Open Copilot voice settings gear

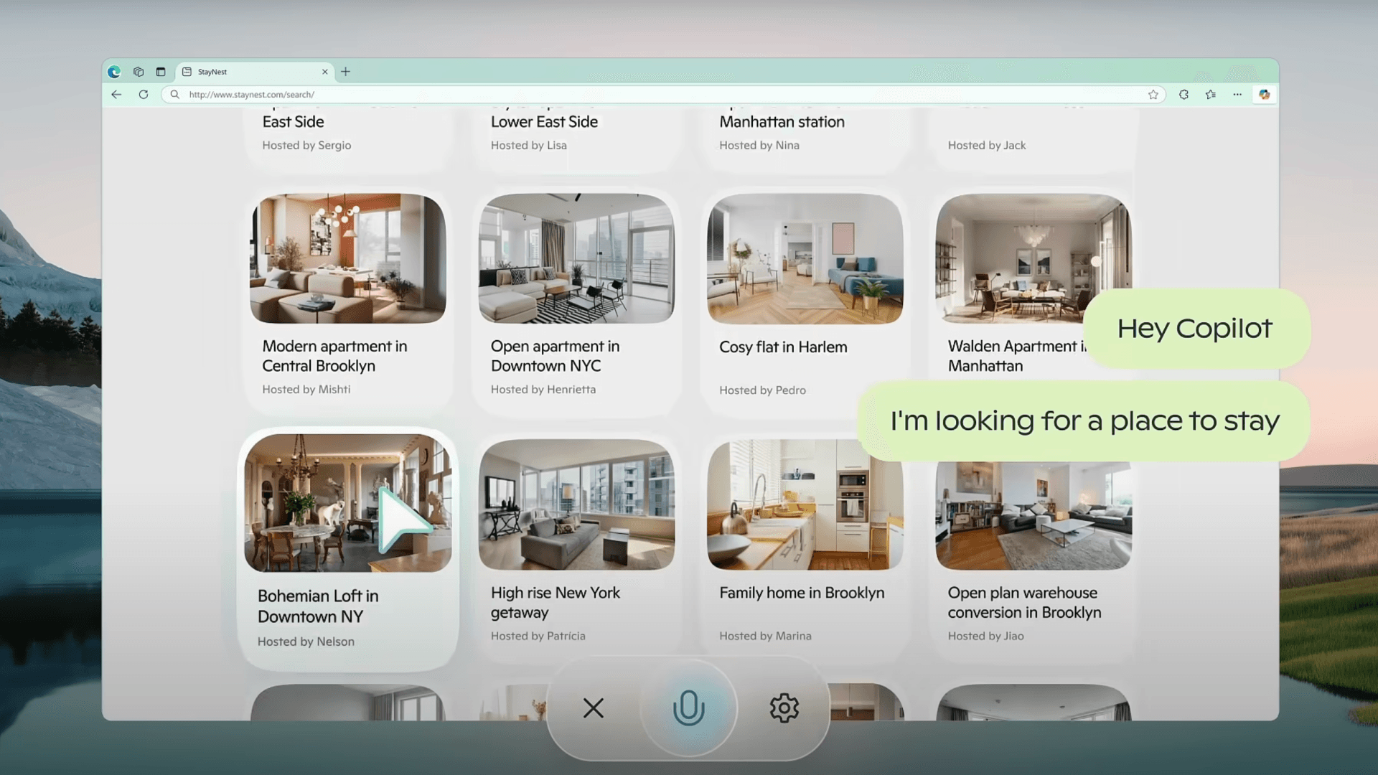(x=784, y=708)
